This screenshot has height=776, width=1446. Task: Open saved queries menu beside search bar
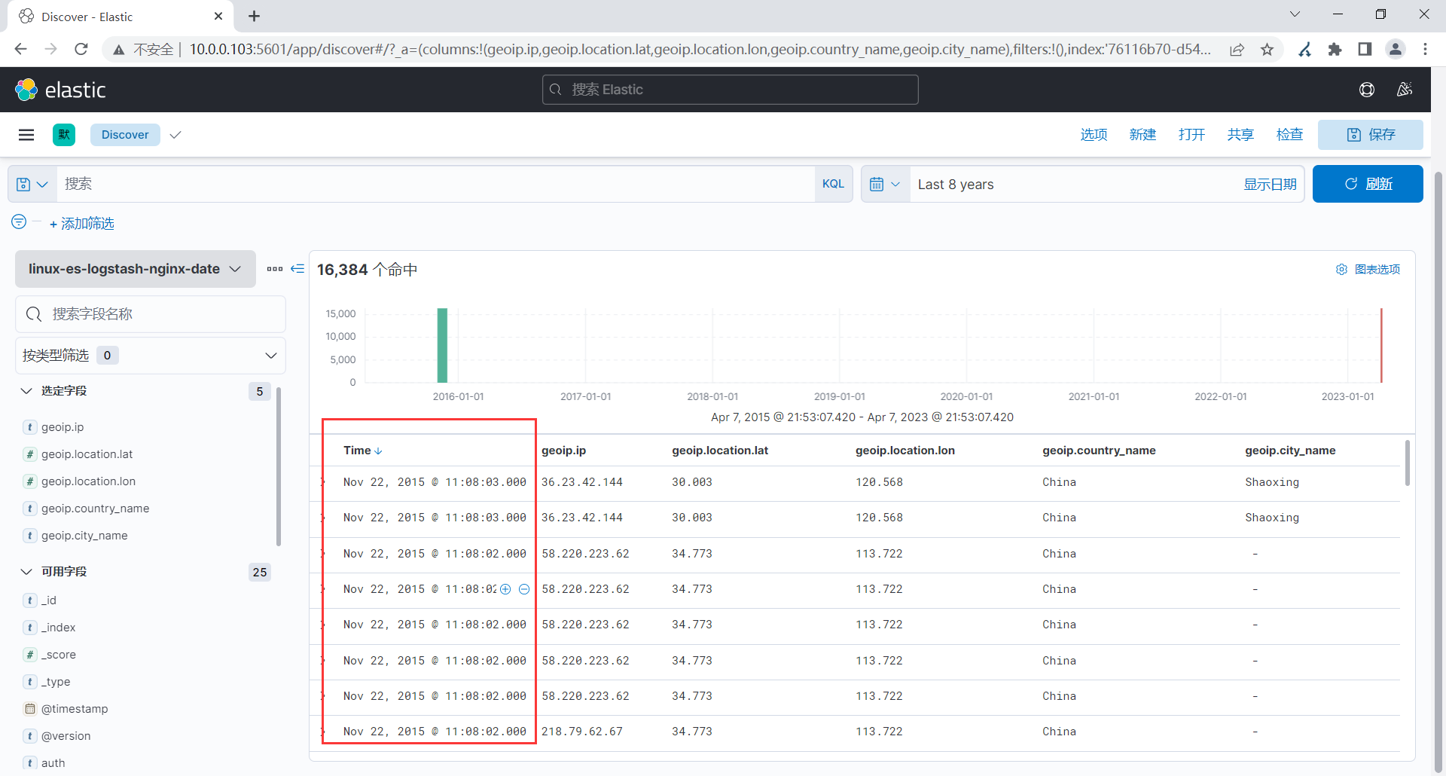pos(32,184)
